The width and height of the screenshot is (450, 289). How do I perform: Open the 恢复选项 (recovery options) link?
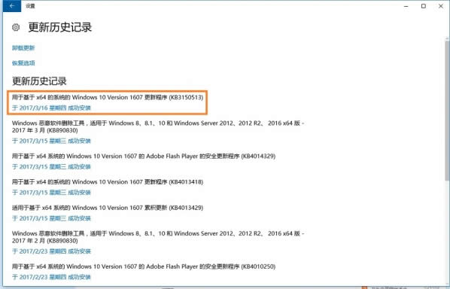23,63
